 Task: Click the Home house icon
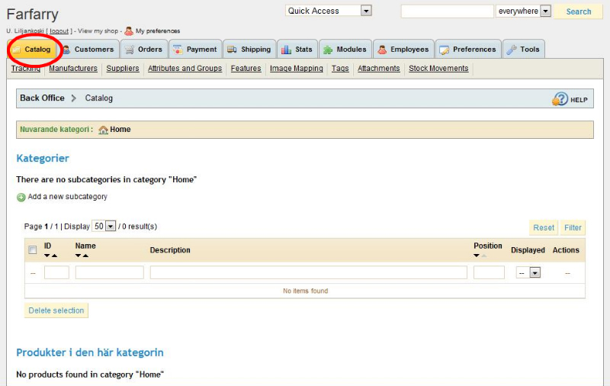(x=103, y=130)
